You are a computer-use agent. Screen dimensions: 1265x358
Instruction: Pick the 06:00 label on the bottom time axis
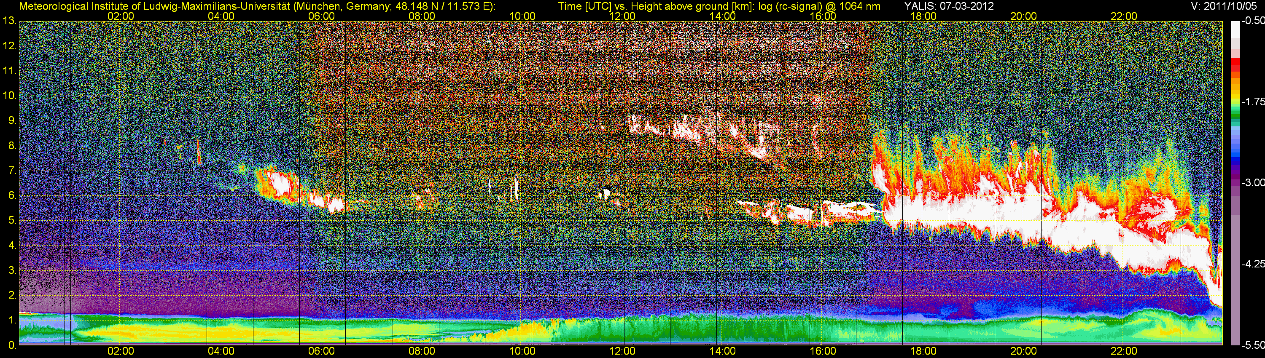point(322,351)
